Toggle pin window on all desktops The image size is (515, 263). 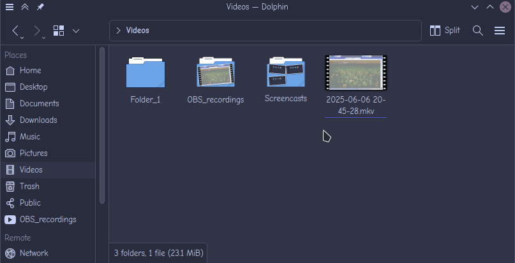pyautogui.click(x=41, y=7)
